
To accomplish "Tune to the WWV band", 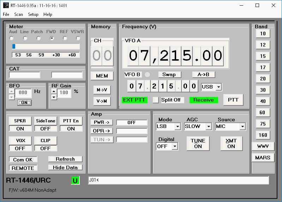I will 263,146.
